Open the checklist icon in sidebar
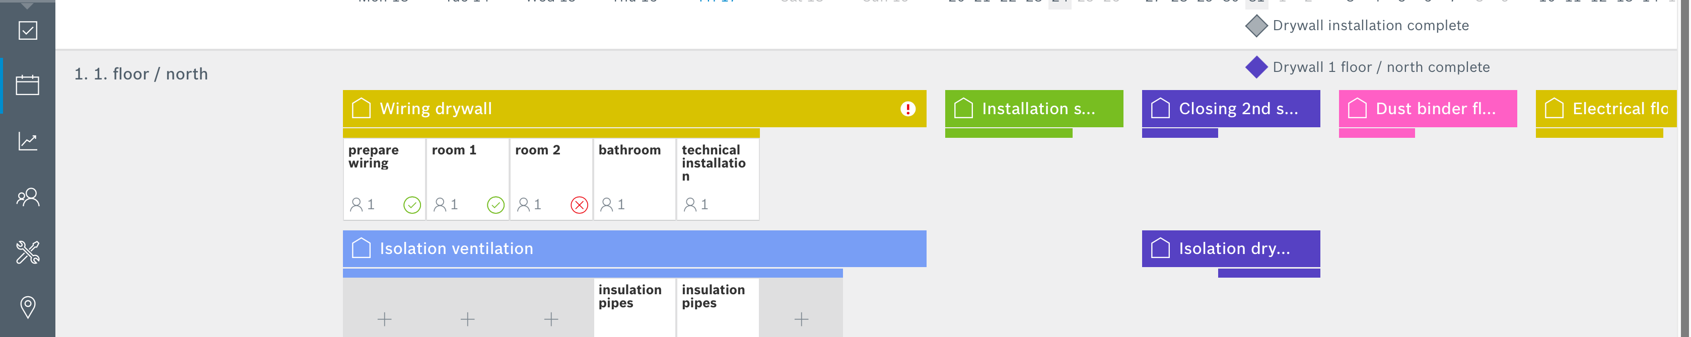The width and height of the screenshot is (1691, 337). point(28,30)
